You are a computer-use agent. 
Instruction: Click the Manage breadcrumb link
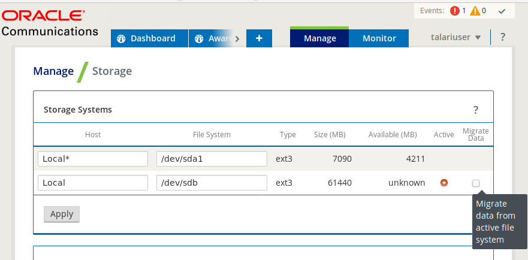point(53,71)
